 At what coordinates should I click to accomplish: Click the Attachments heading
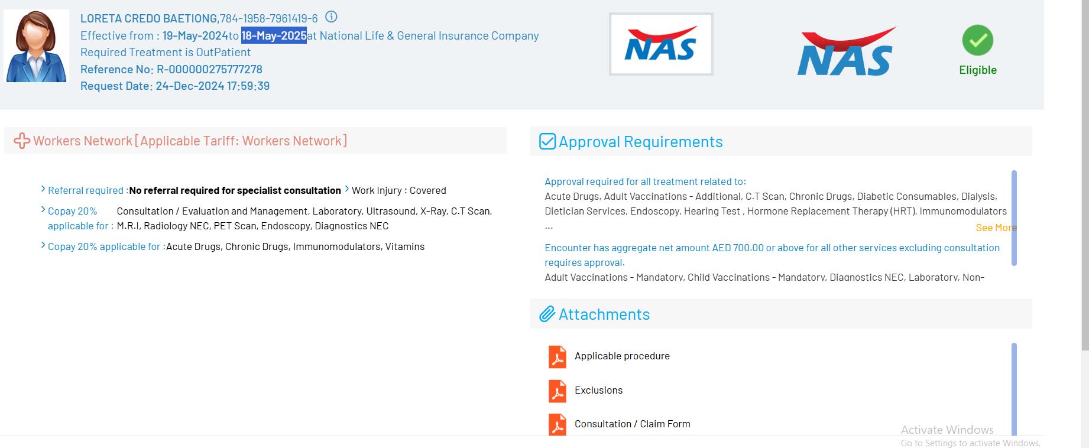[x=604, y=314]
